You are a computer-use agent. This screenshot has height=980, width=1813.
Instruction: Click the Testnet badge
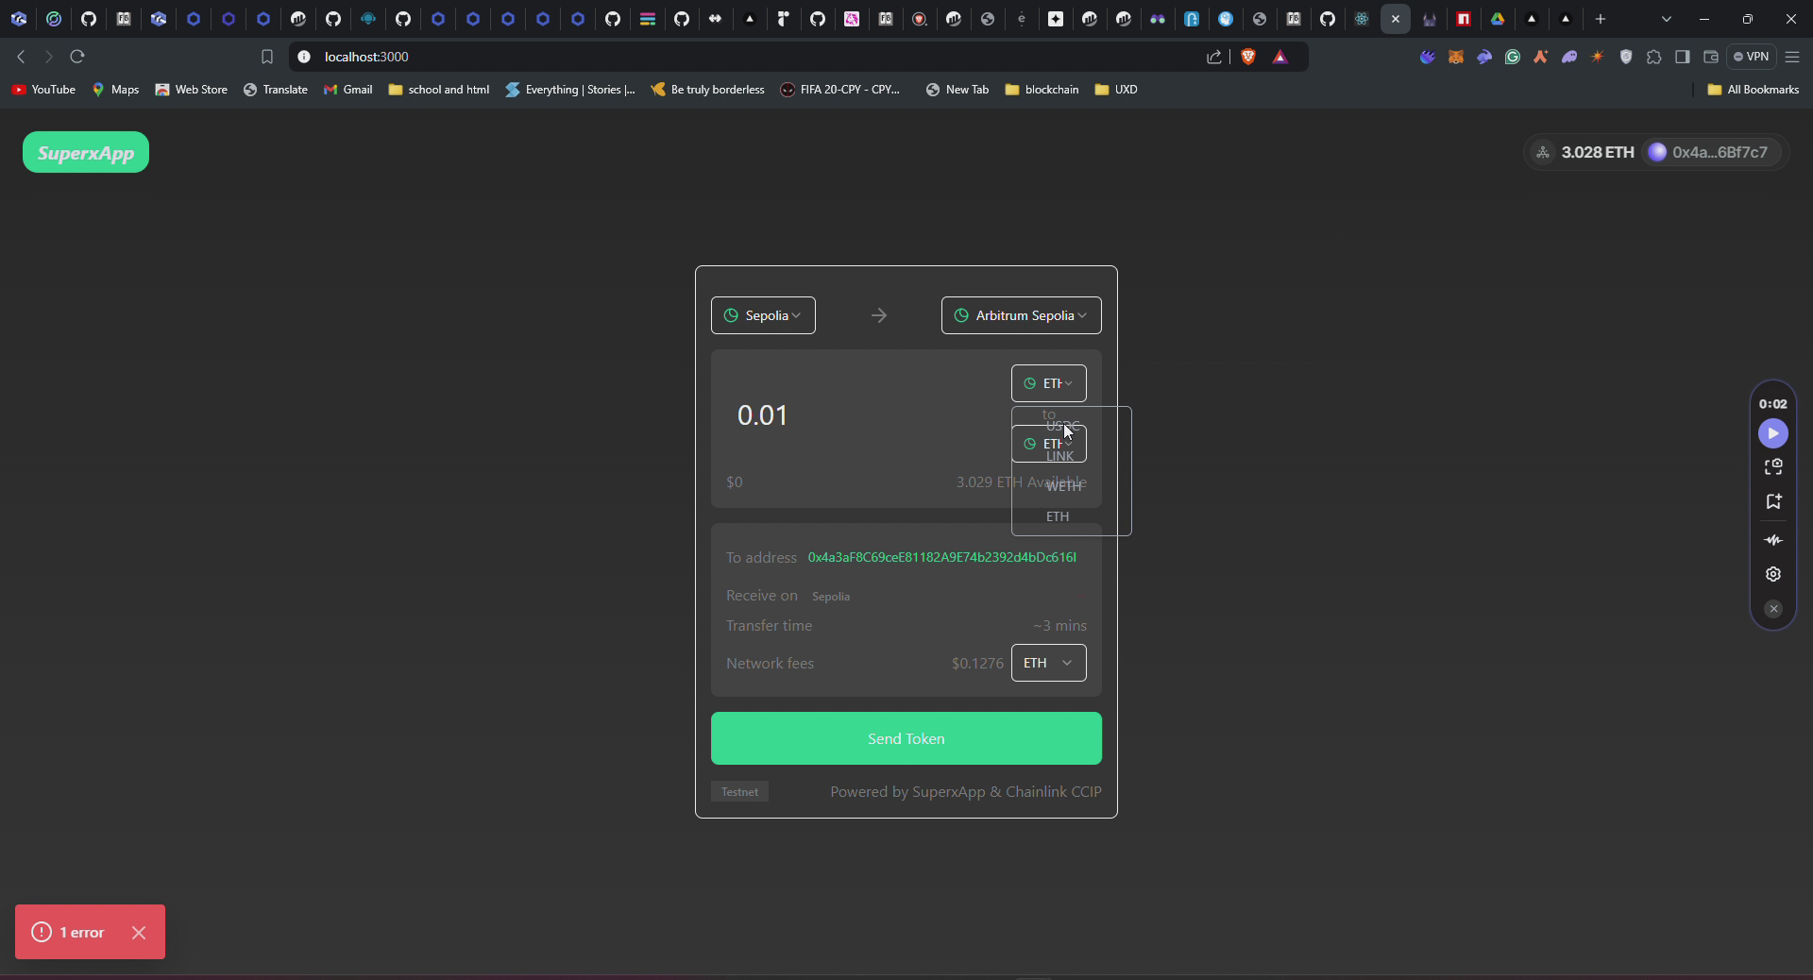pos(739,792)
